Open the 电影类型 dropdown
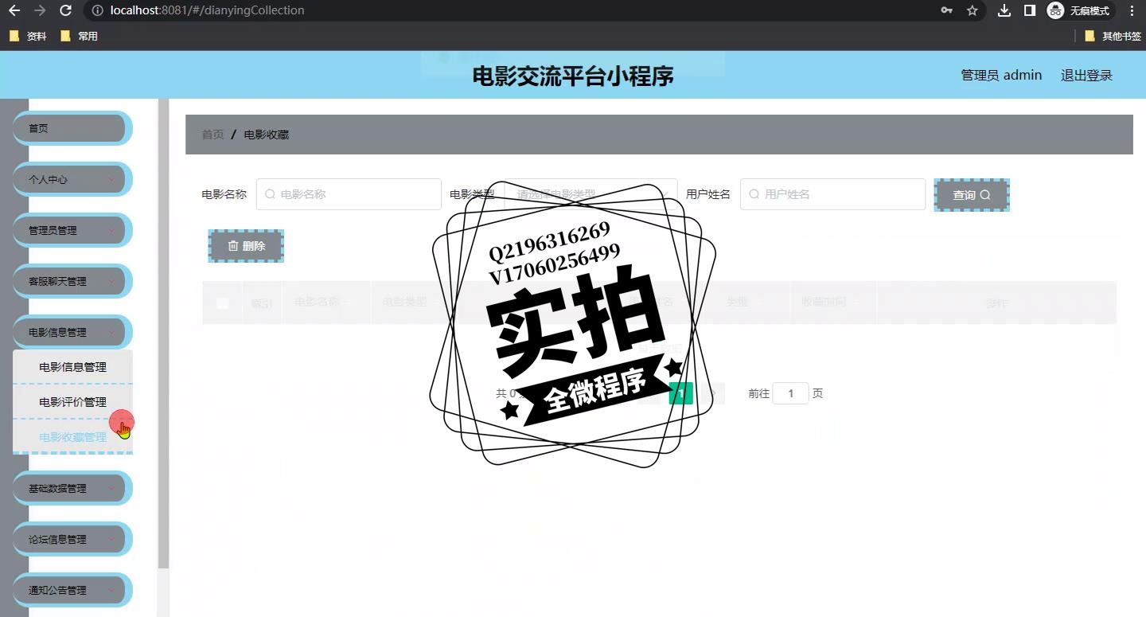Viewport: 1146px width, 617px height. coord(591,194)
